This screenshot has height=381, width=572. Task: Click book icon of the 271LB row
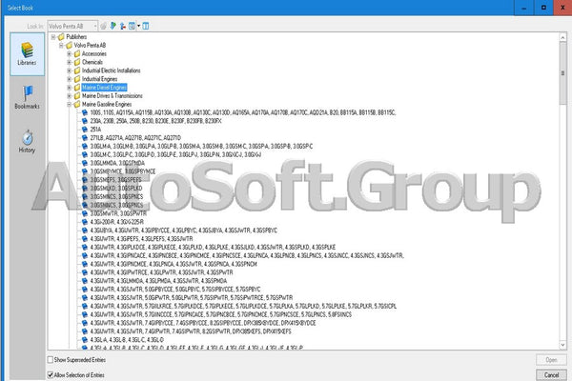point(85,138)
